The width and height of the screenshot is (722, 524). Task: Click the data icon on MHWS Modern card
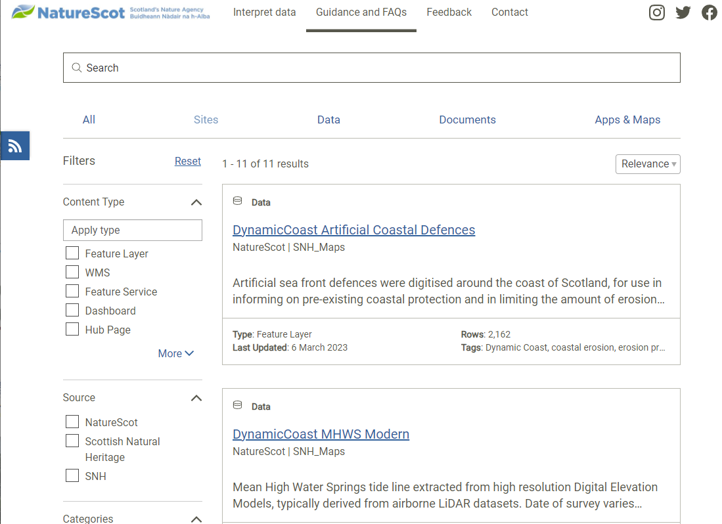pos(238,405)
